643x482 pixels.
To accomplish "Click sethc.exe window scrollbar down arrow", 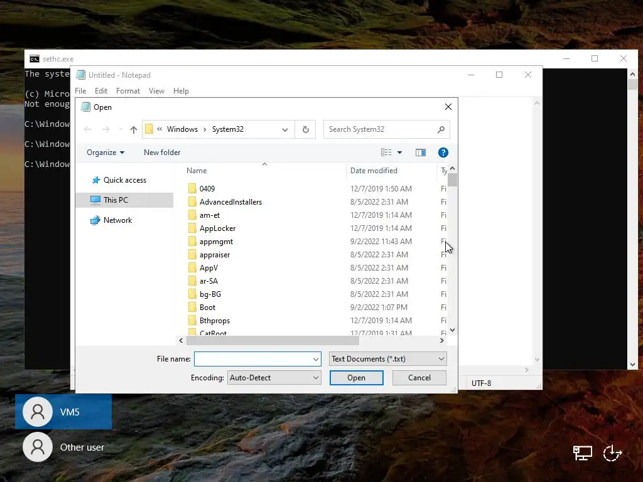I will tap(632, 365).
